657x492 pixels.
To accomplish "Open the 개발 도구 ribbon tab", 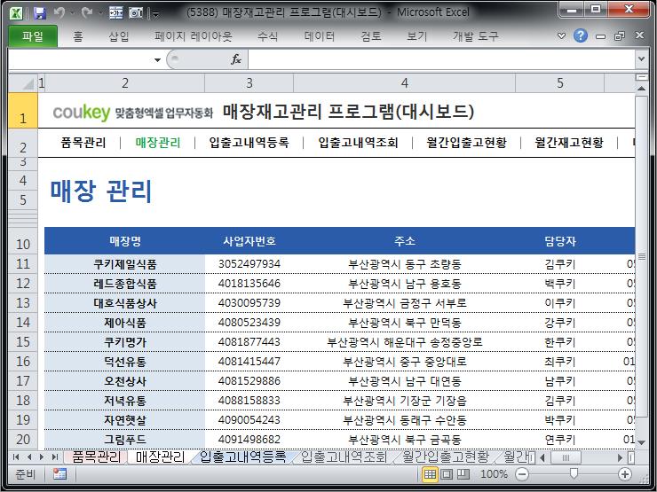I will click(476, 36).
